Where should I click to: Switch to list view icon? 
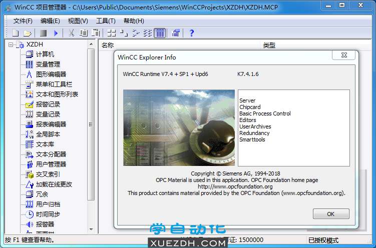click(136, 33)
